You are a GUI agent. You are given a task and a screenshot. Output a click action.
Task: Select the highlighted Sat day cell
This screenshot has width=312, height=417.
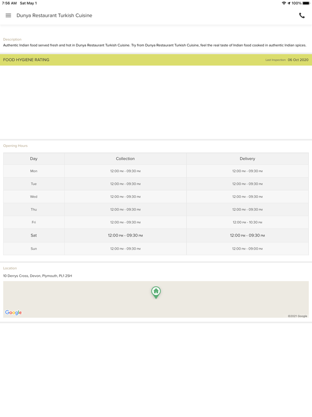[x=34, y=235]
